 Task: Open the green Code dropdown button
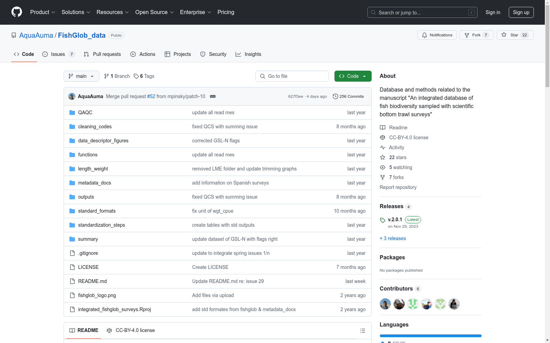353,76
